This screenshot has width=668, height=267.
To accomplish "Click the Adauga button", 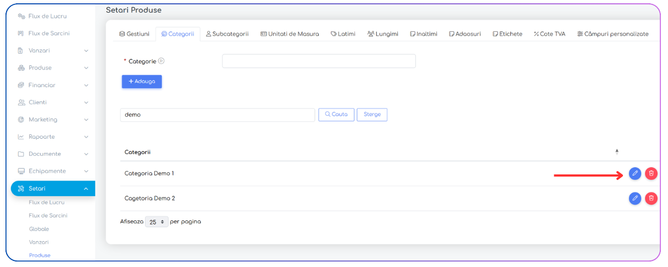I will 142,81.
